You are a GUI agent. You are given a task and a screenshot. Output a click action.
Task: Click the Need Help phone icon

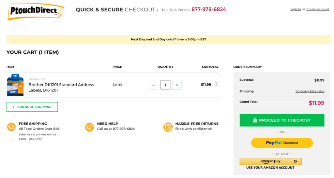coord(89,127)
